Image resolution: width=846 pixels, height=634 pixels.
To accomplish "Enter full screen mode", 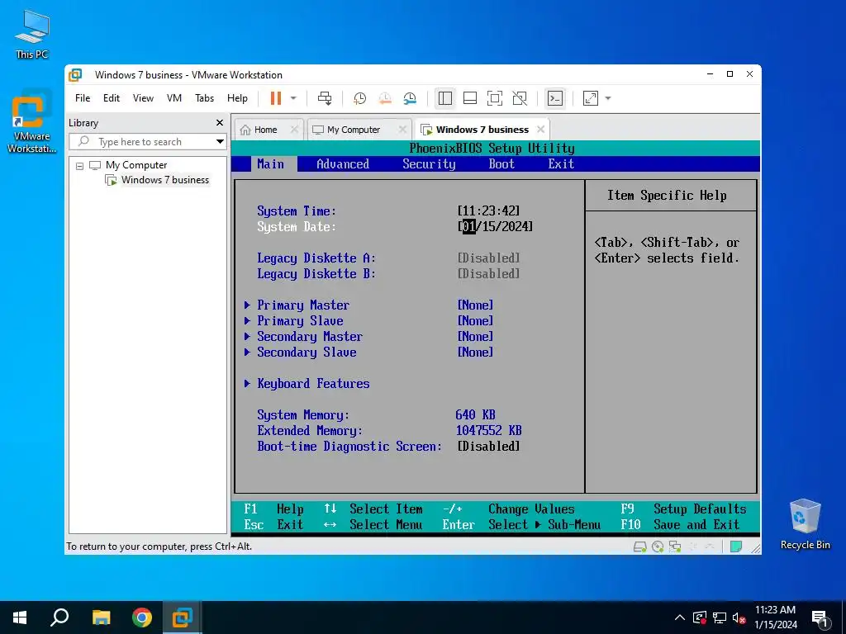I will 495,98.
